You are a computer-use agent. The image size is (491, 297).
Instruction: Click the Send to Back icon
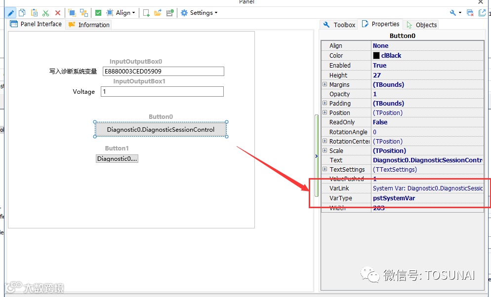tap(84, 13)
